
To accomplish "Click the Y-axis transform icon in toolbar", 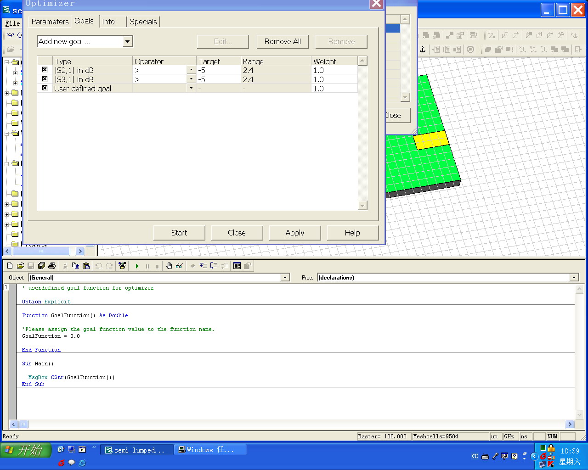I will (533, 49).
